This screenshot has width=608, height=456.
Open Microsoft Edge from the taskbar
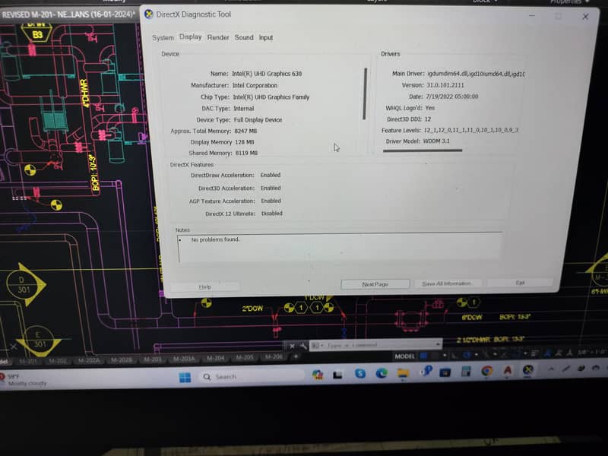[x=382, y=372]
